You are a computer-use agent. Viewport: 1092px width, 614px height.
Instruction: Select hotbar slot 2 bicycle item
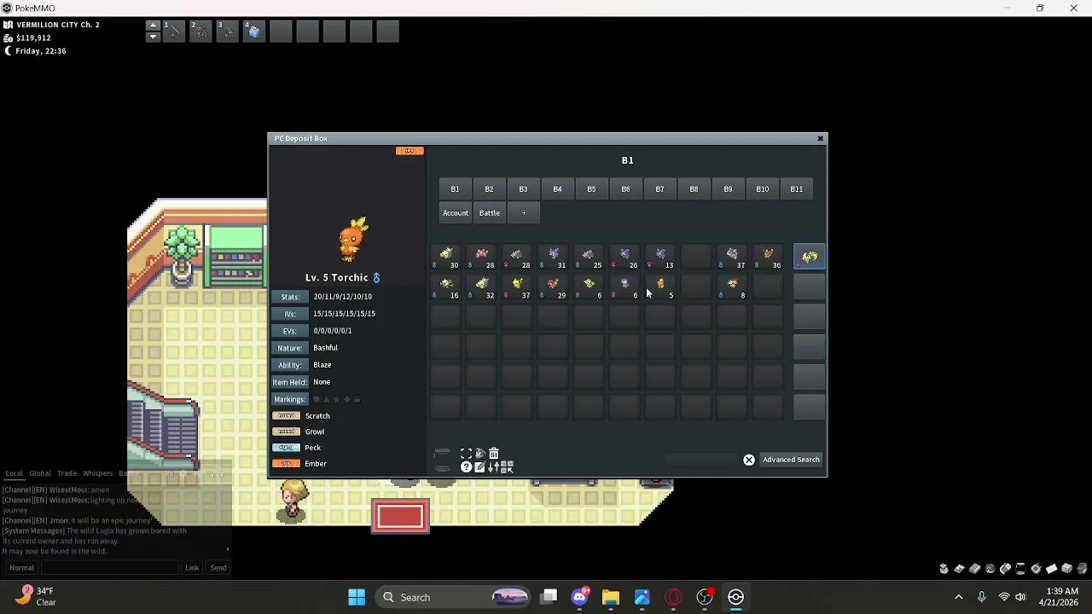click(200, 32)
